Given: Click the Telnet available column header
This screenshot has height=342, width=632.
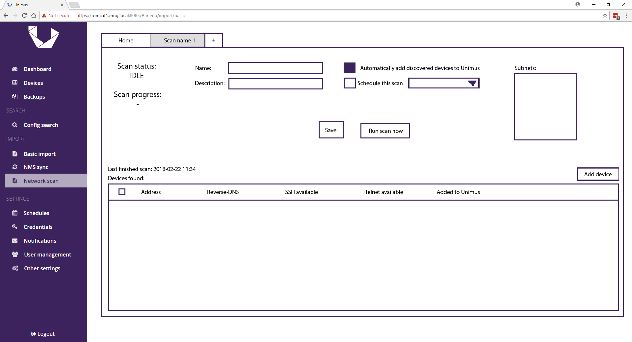Looking at the screenshot, I should click(x=384, y=192).
